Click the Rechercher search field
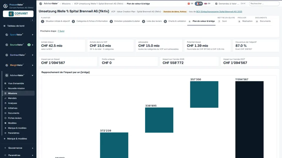Screen dimensions: 282x158 (264, 4)
